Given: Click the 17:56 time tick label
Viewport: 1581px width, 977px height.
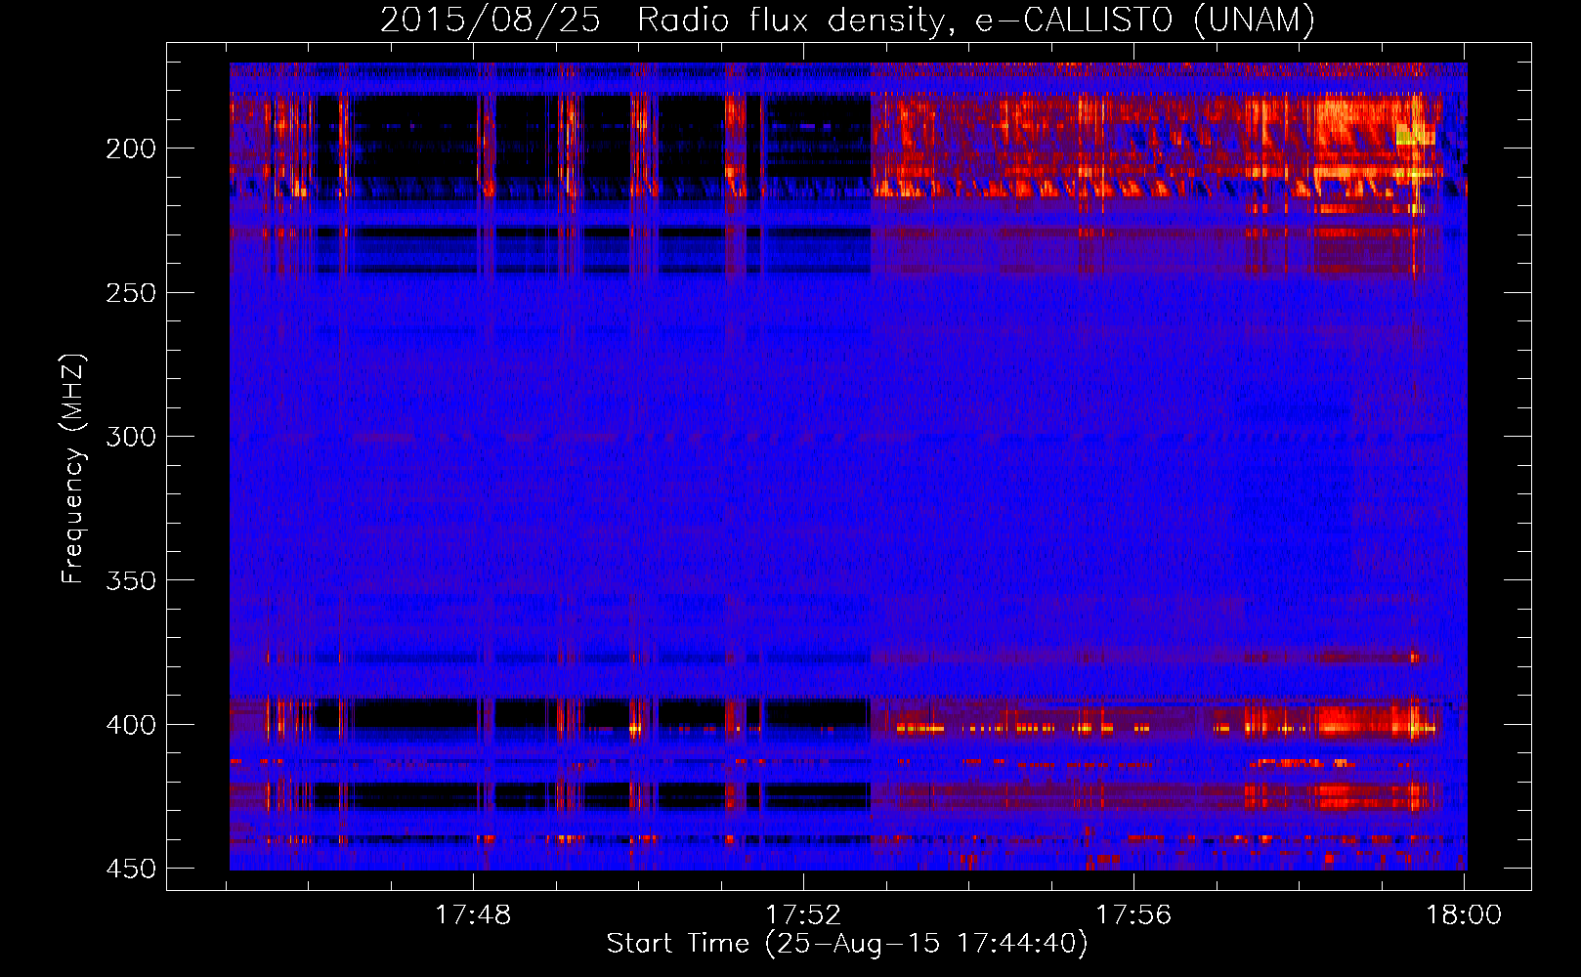Looking at the screenshot, I should (1133, 915).
